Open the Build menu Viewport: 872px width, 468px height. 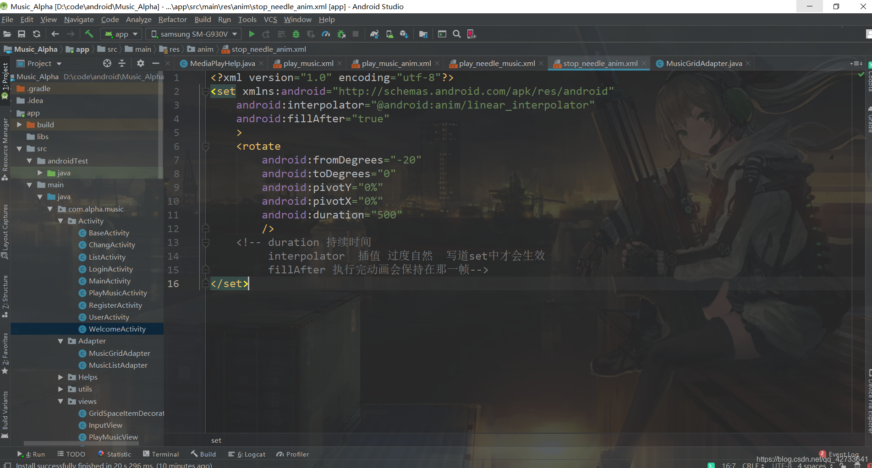(x=203, y=19)
